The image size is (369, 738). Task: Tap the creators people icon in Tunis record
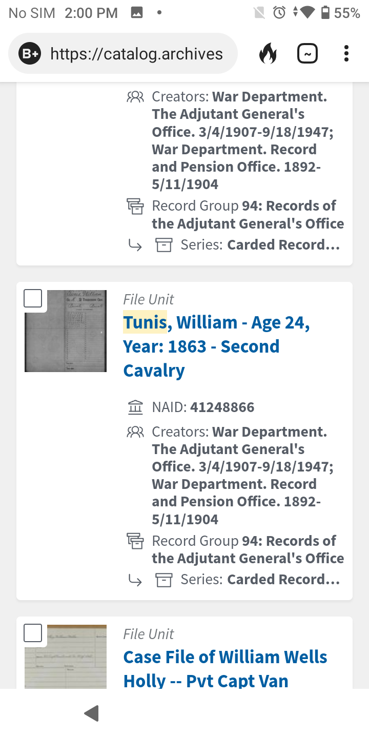pyautogui.click(x=135, y=432)
